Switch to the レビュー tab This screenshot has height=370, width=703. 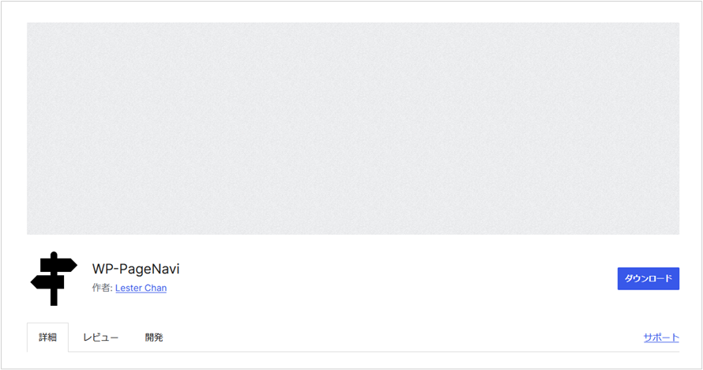click(x=100, y=338)
